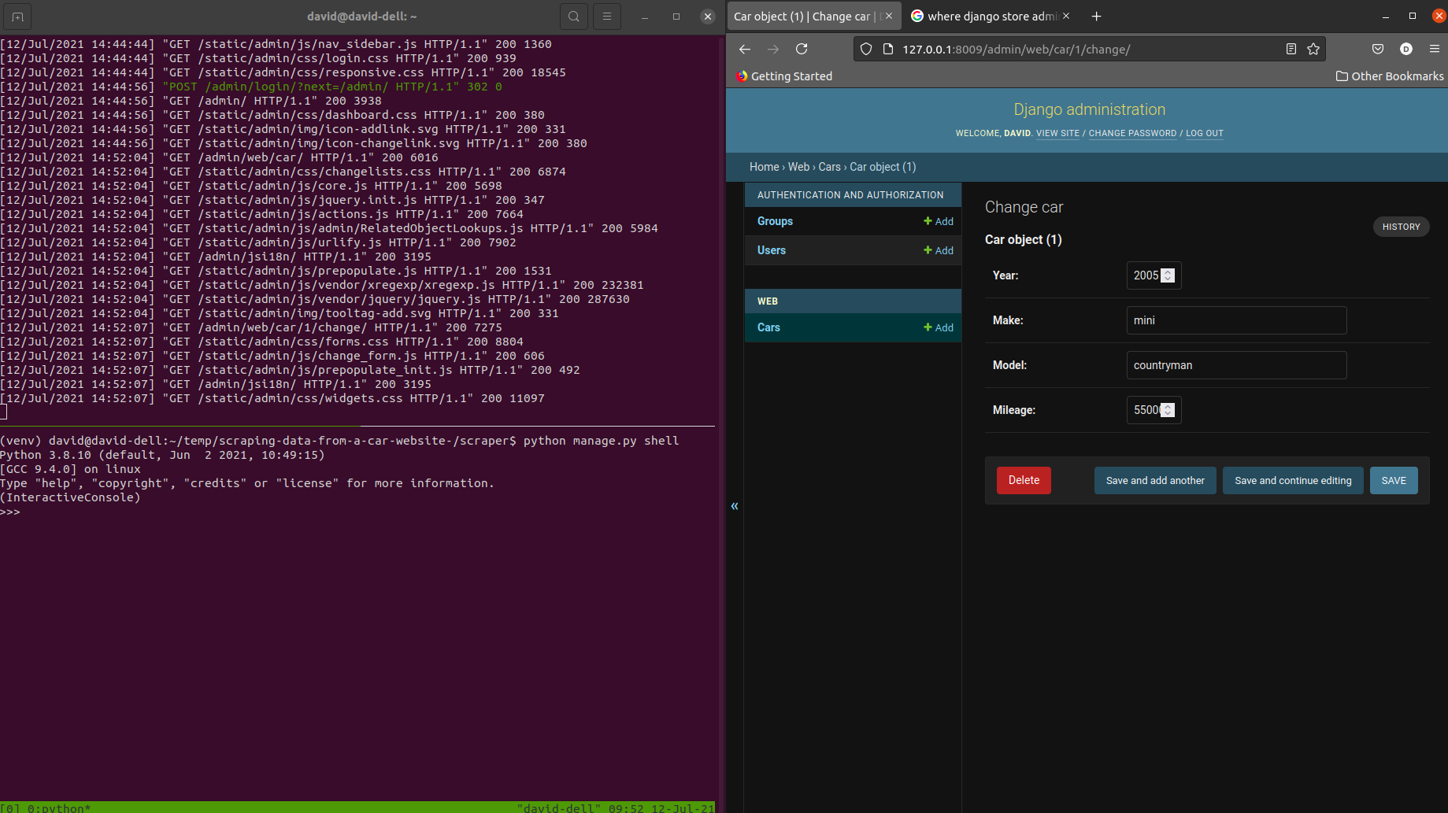The height and width of the screenshot is (813, 1448).
Task: Open Firefox reader view icon
Action: 1291,48
